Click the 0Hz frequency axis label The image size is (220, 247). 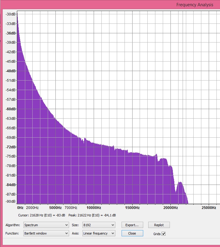(x=20, y=208)
